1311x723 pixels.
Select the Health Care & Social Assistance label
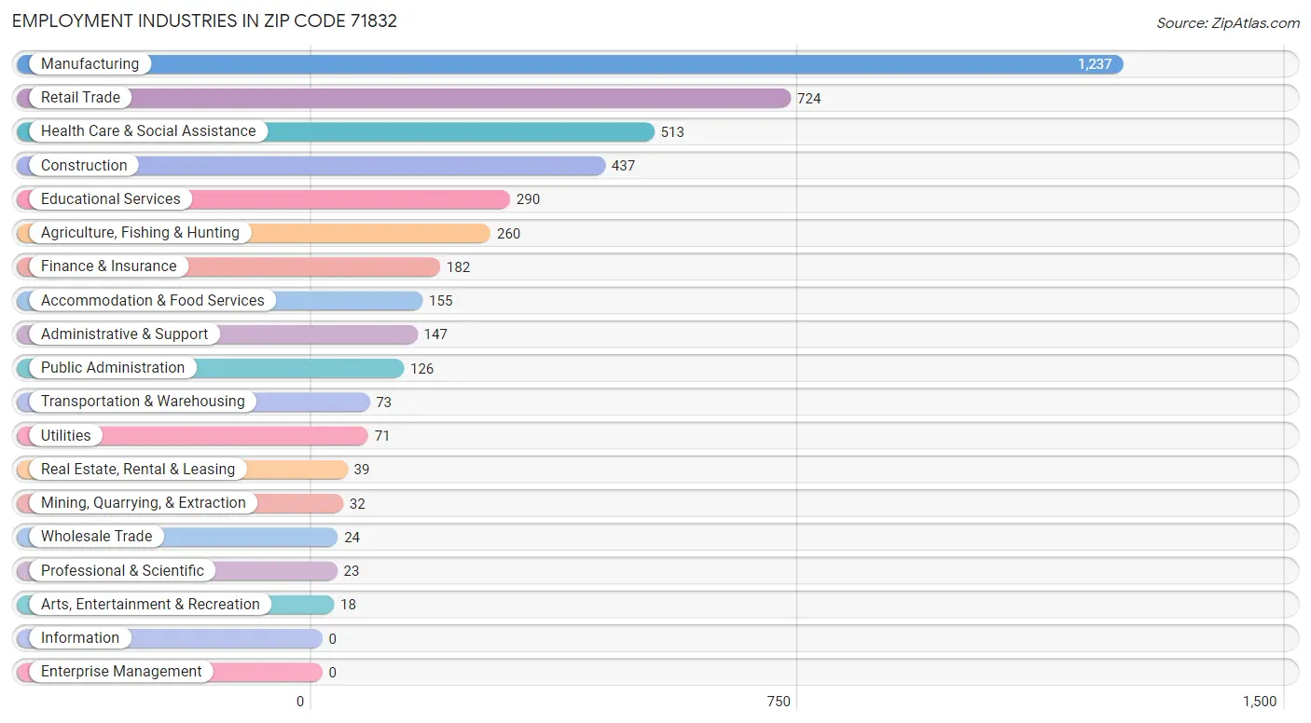coord(148,131)
